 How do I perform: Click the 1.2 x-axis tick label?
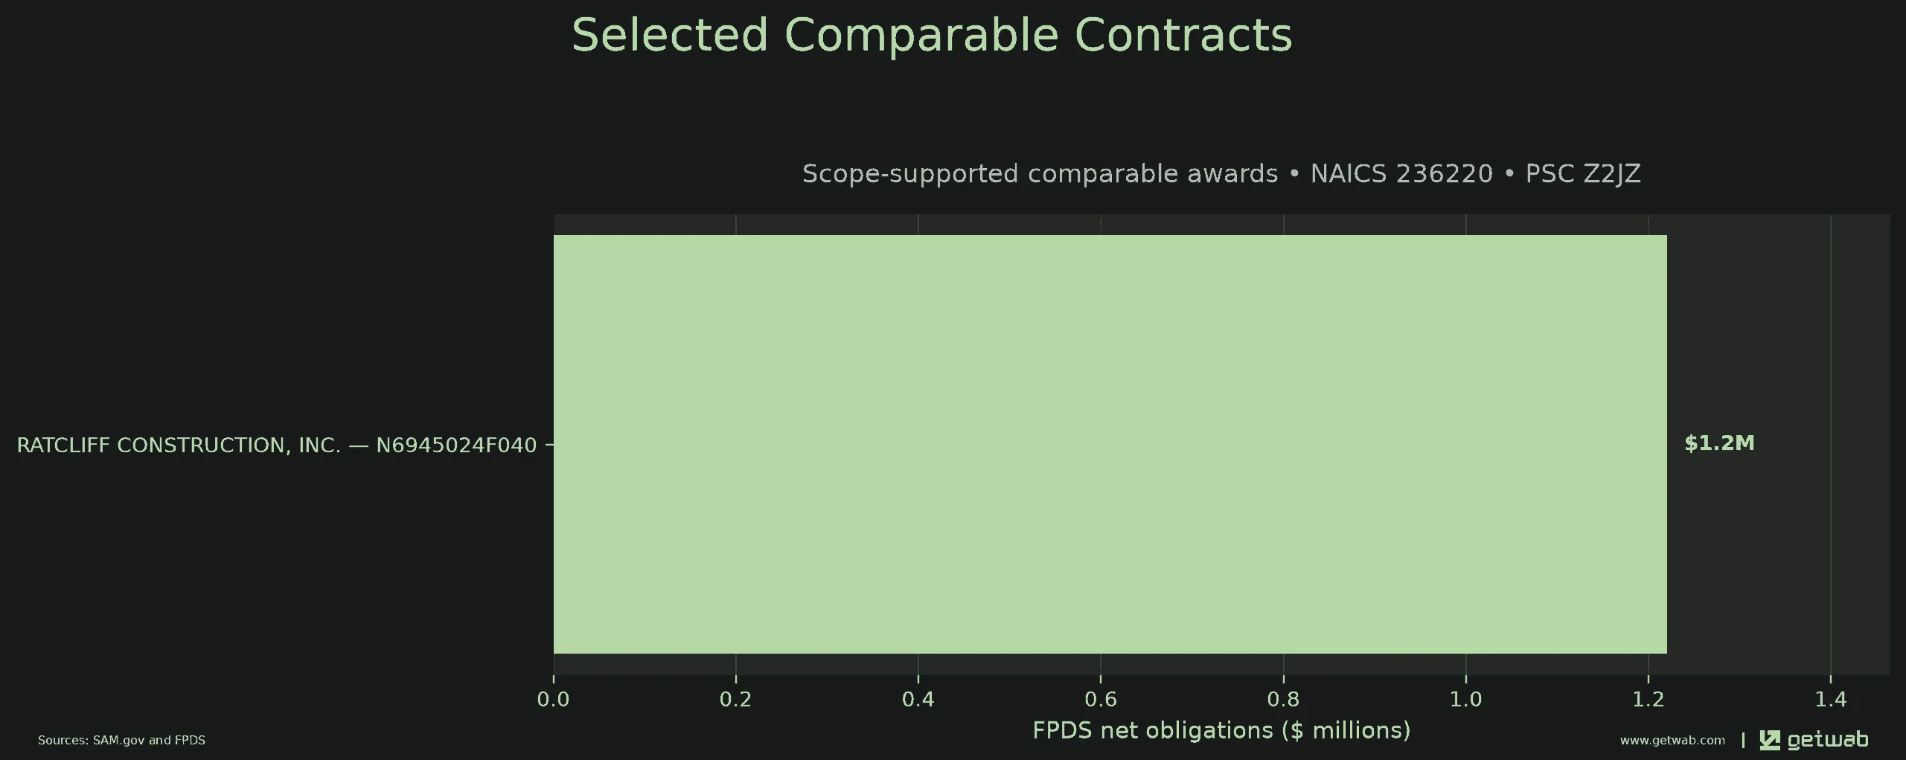[1648, 699]
